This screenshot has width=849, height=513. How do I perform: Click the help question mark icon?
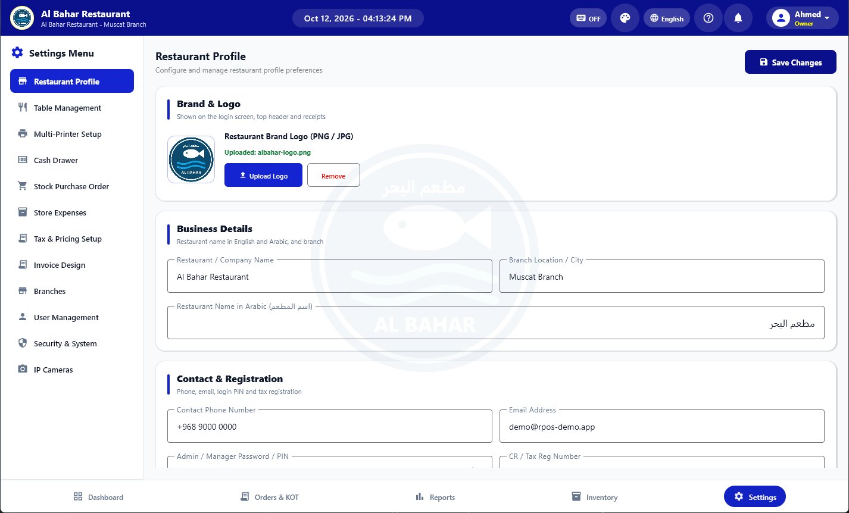click(x=708, y=18)
